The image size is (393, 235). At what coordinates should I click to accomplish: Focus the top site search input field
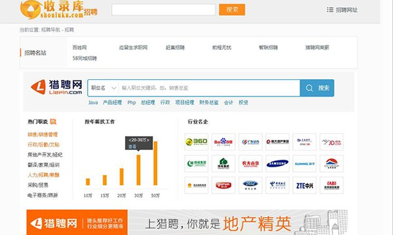coord(164,10)
